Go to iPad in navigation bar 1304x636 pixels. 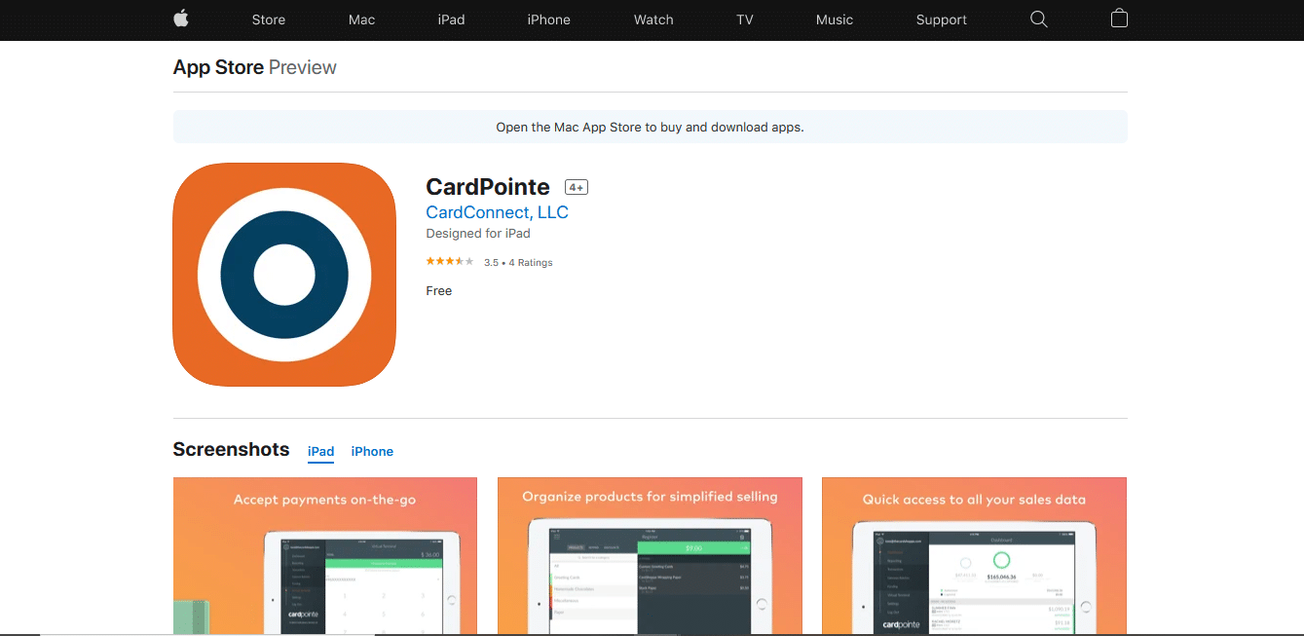451,19
